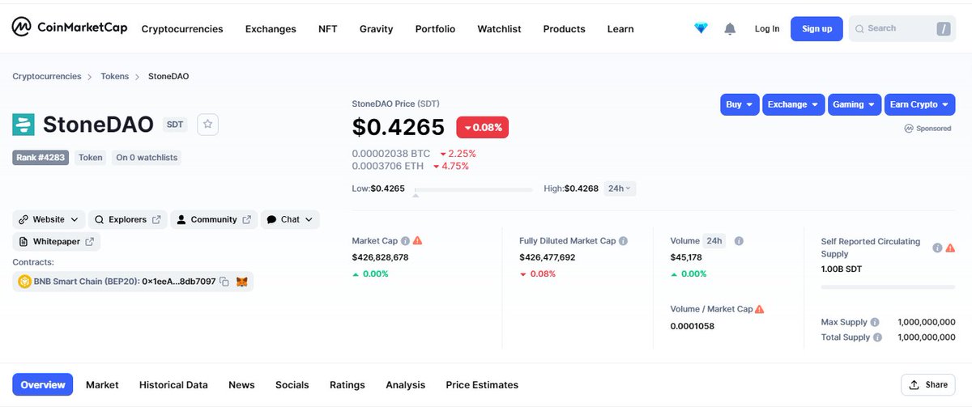
Task: Click the Volume 24h period selector
Action: [x=714, y=241]
